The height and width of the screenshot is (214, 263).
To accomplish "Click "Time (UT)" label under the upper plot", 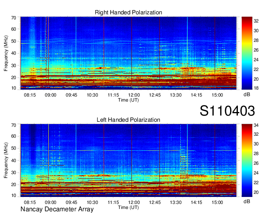I will coord(128,100).
